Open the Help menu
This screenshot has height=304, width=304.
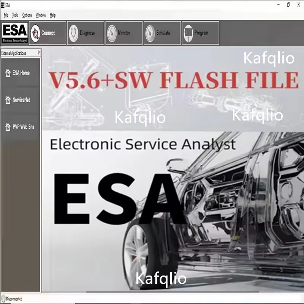tap(53, 15)
